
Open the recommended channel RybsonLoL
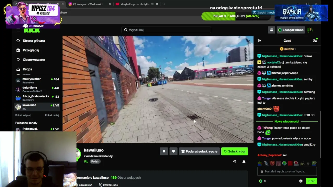[37, 129]
